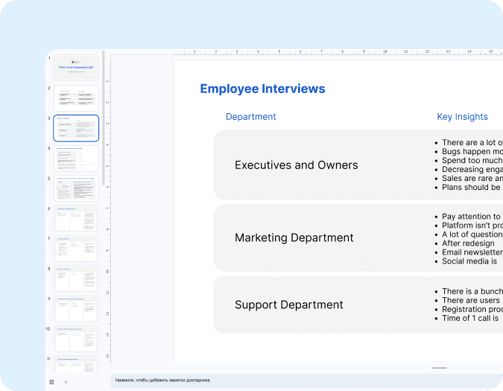Go to slide 7 thumbnail
Image resolution: width=503 pixels, height=391 pixels.
pos(76,249)
